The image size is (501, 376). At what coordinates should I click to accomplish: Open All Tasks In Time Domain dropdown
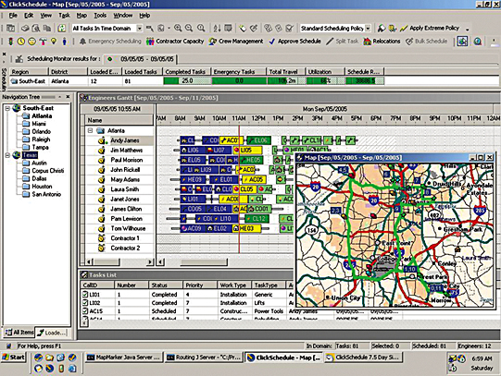(x=139, y=29)
